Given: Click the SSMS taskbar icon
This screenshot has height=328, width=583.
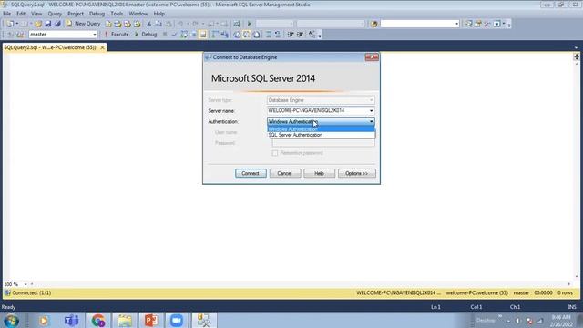Looking at the screenshot, I should tap(204, 320).
